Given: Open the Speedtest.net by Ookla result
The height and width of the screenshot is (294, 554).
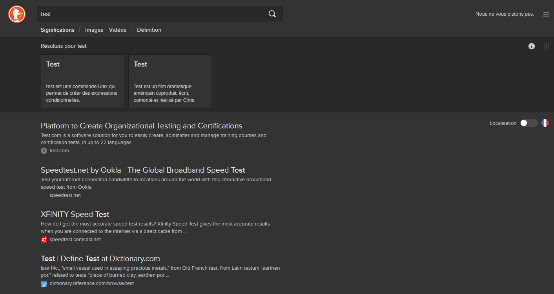Looking at the screenshot, I should tap(143, 170).
